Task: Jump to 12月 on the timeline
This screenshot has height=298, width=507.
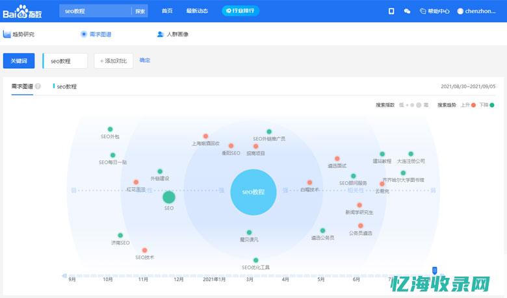Action: tap(179, 279)
